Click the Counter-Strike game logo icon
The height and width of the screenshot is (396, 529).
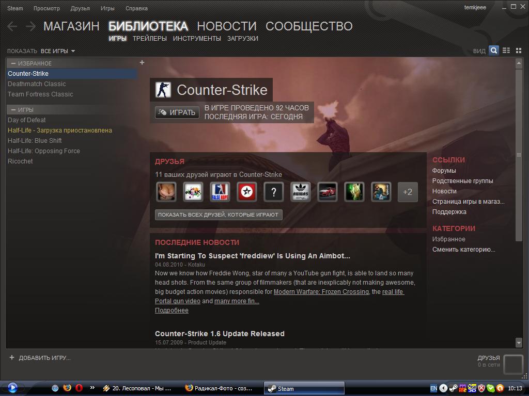[x=163, y=90]
